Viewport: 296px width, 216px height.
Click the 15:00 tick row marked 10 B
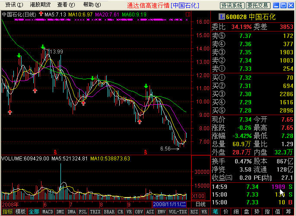252,202
